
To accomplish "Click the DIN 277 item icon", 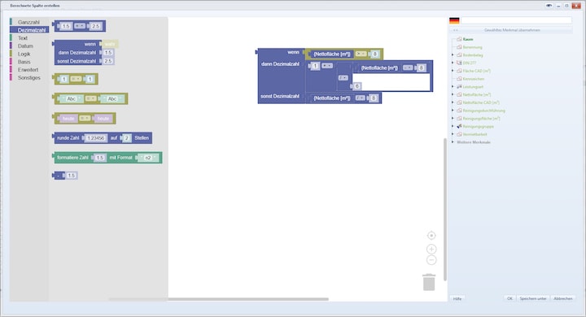I will (459, 63).
